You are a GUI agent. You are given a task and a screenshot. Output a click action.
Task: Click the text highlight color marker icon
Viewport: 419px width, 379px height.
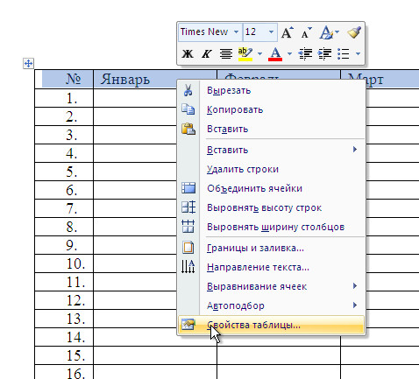pos(245,53)
